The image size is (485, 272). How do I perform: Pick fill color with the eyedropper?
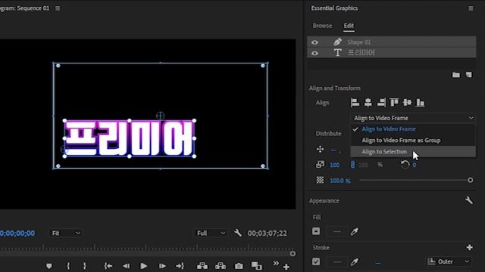coord(355,231)
